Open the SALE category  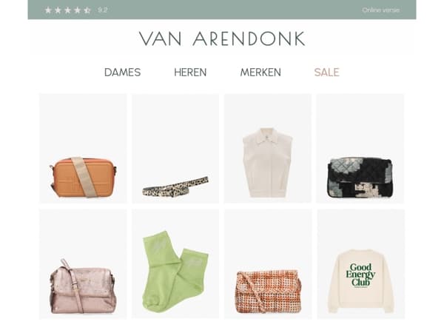pyautogui.click(x=326, y=73)
